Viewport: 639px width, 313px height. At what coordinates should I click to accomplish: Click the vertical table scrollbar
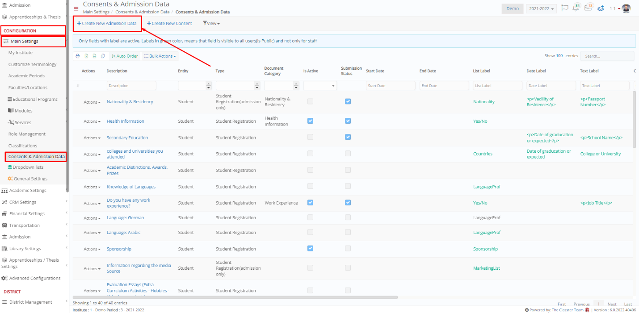(635, 119)
